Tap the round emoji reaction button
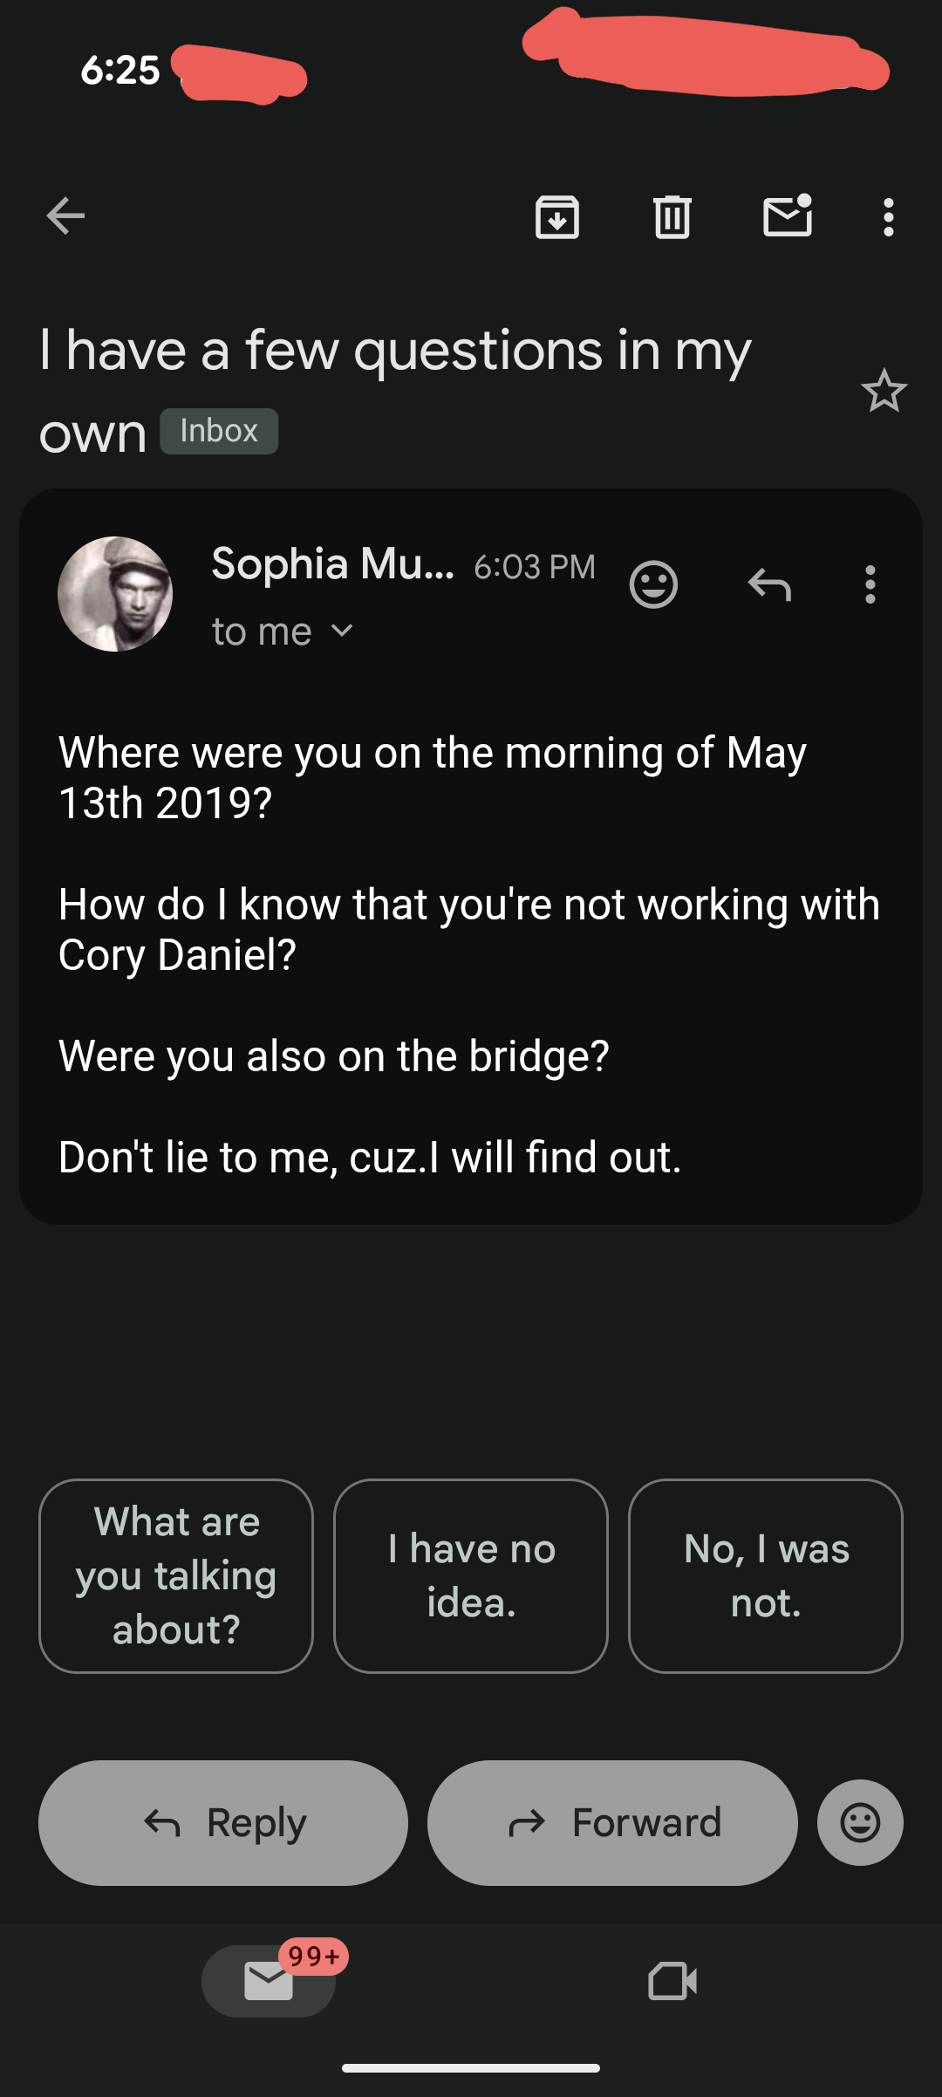This screenshot has height=2097, width=942. [x=860, y=1822]
